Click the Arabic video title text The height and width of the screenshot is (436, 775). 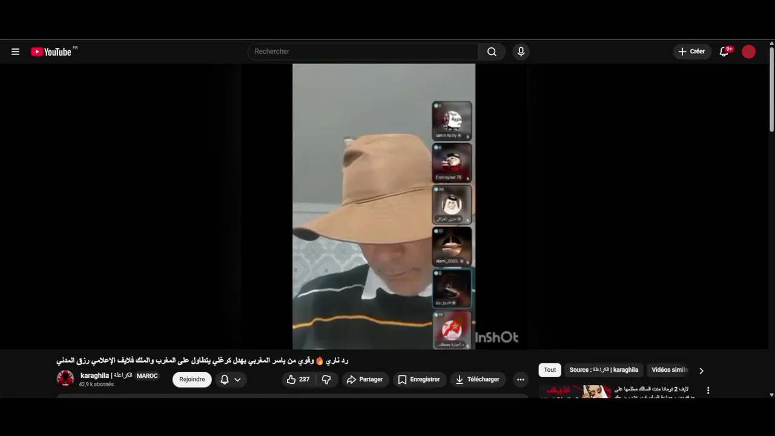click(202, 360)
